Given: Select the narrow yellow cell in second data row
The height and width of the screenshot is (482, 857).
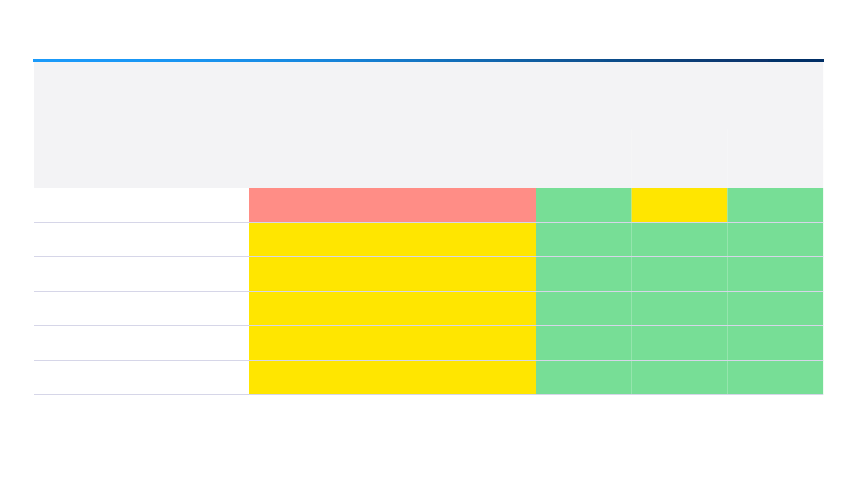Looking at the screenshot, I should coord(296,240).
